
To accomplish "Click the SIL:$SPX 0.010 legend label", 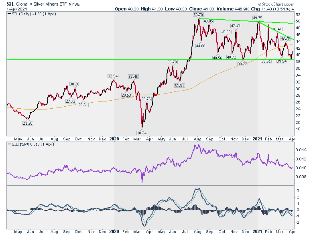I will tap(33, 144).
